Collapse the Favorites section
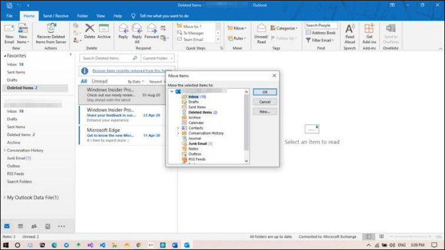Viewport: 445px width, 250px height. point(5,56)
